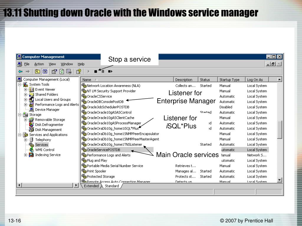This screenshot has height=226, width=302.
Task: Sort by the Startup Type column header
Action: (232, 79)
